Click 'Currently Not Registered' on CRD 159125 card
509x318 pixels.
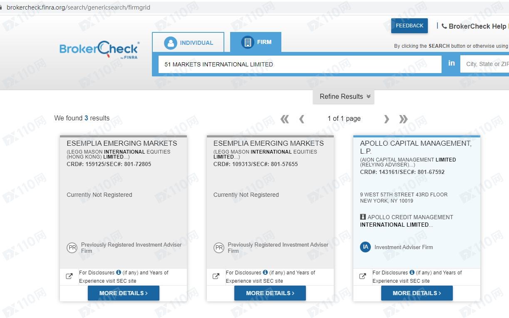(99, 195)
